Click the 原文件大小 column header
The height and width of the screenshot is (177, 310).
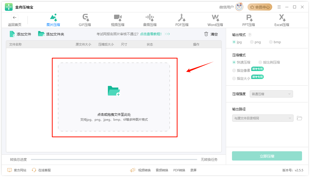(x=83, y=44)
